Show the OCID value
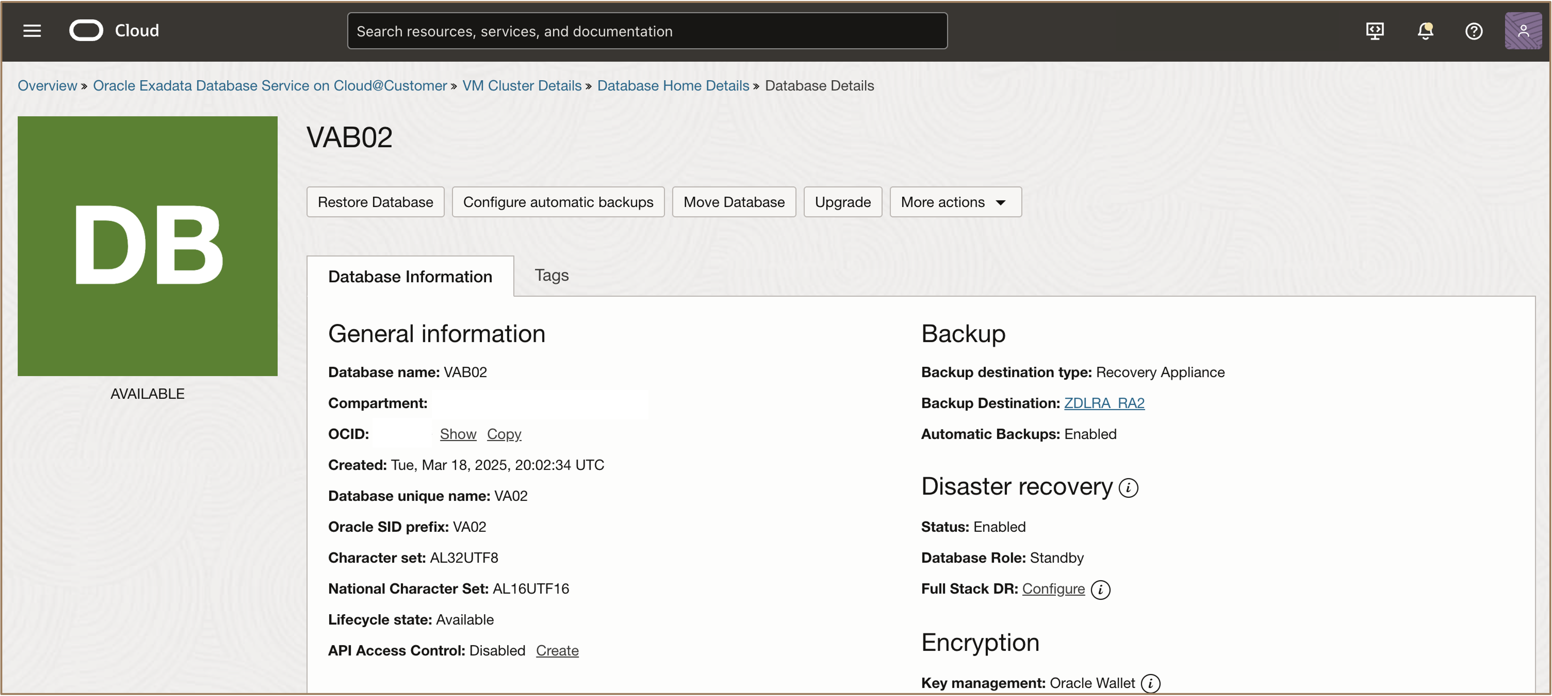The image size is (1552, 696). 458,434
